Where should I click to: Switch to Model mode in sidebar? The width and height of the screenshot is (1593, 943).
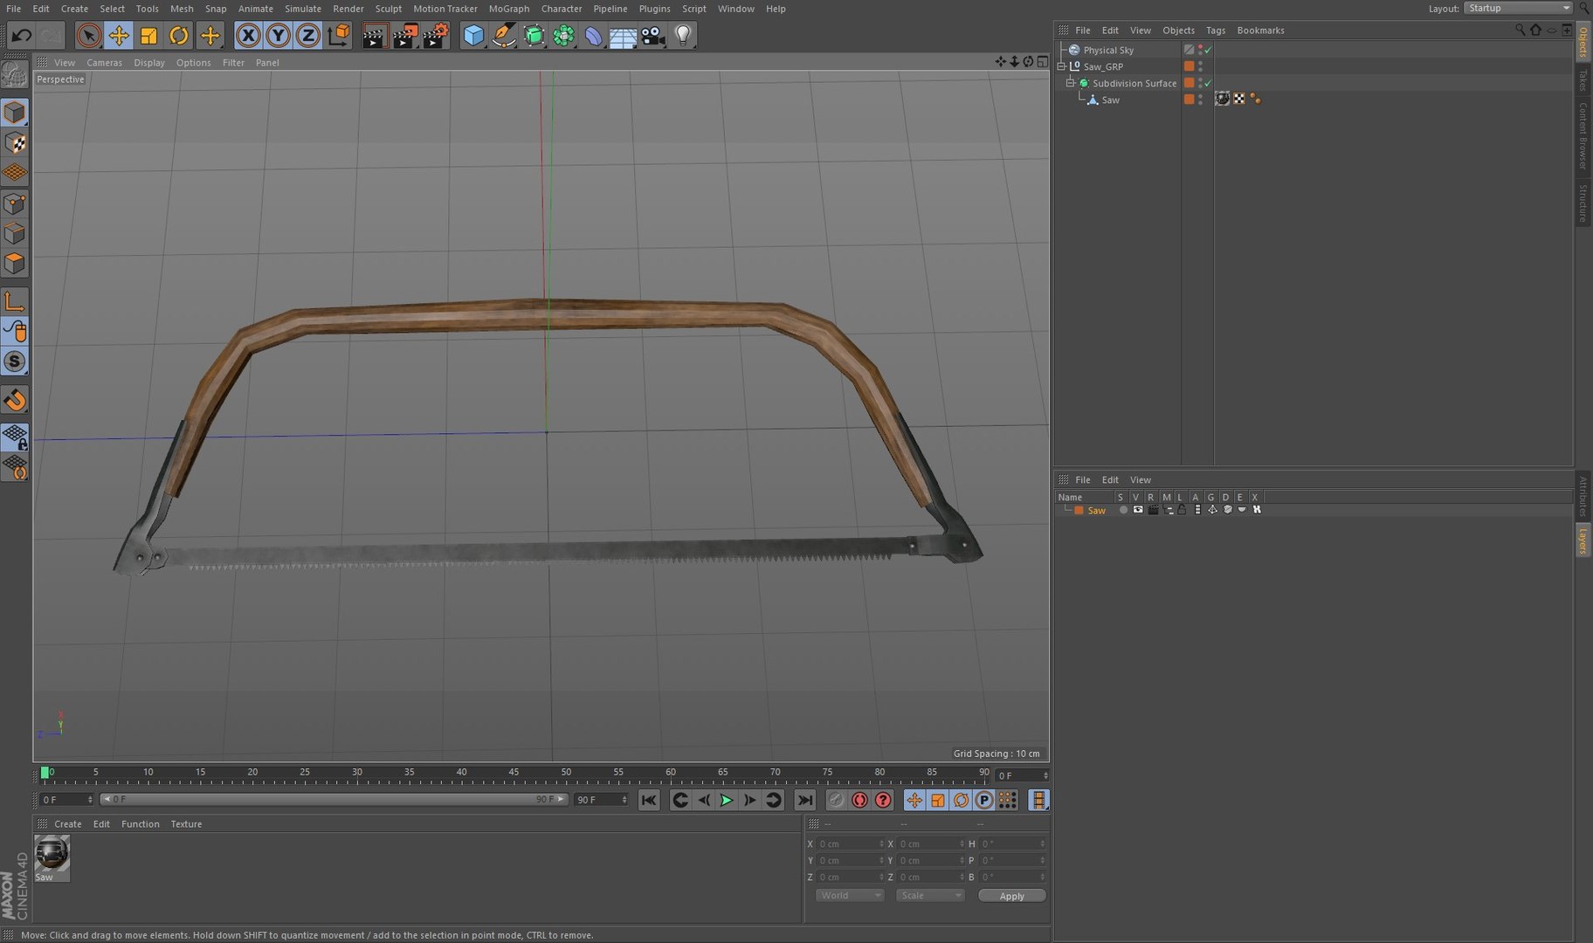point(15,113)
